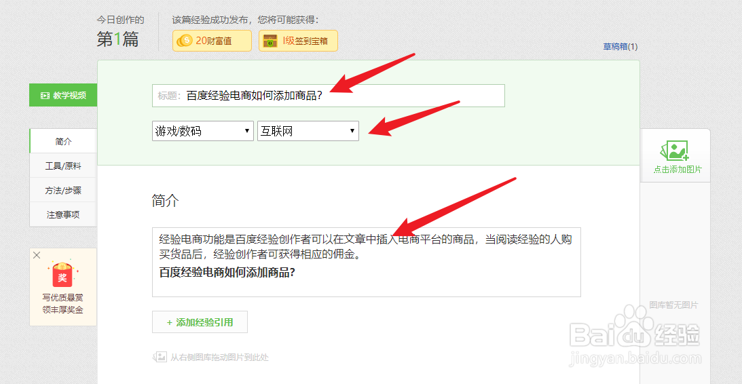Click the I级签到宝箱 badge text
Image resolution: width=742 pixels, height=384 pixels.
tap(305, 41)
